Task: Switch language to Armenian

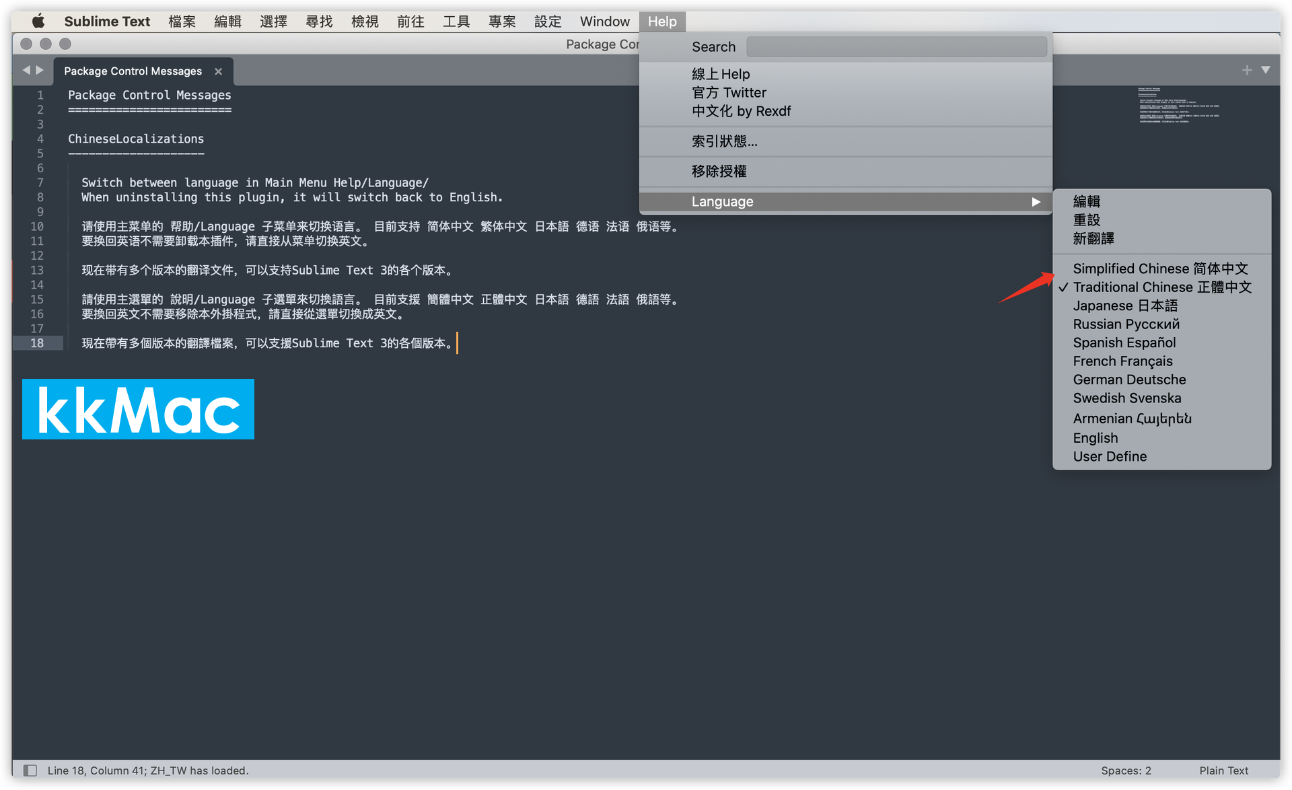Action: click(1161, 418)
